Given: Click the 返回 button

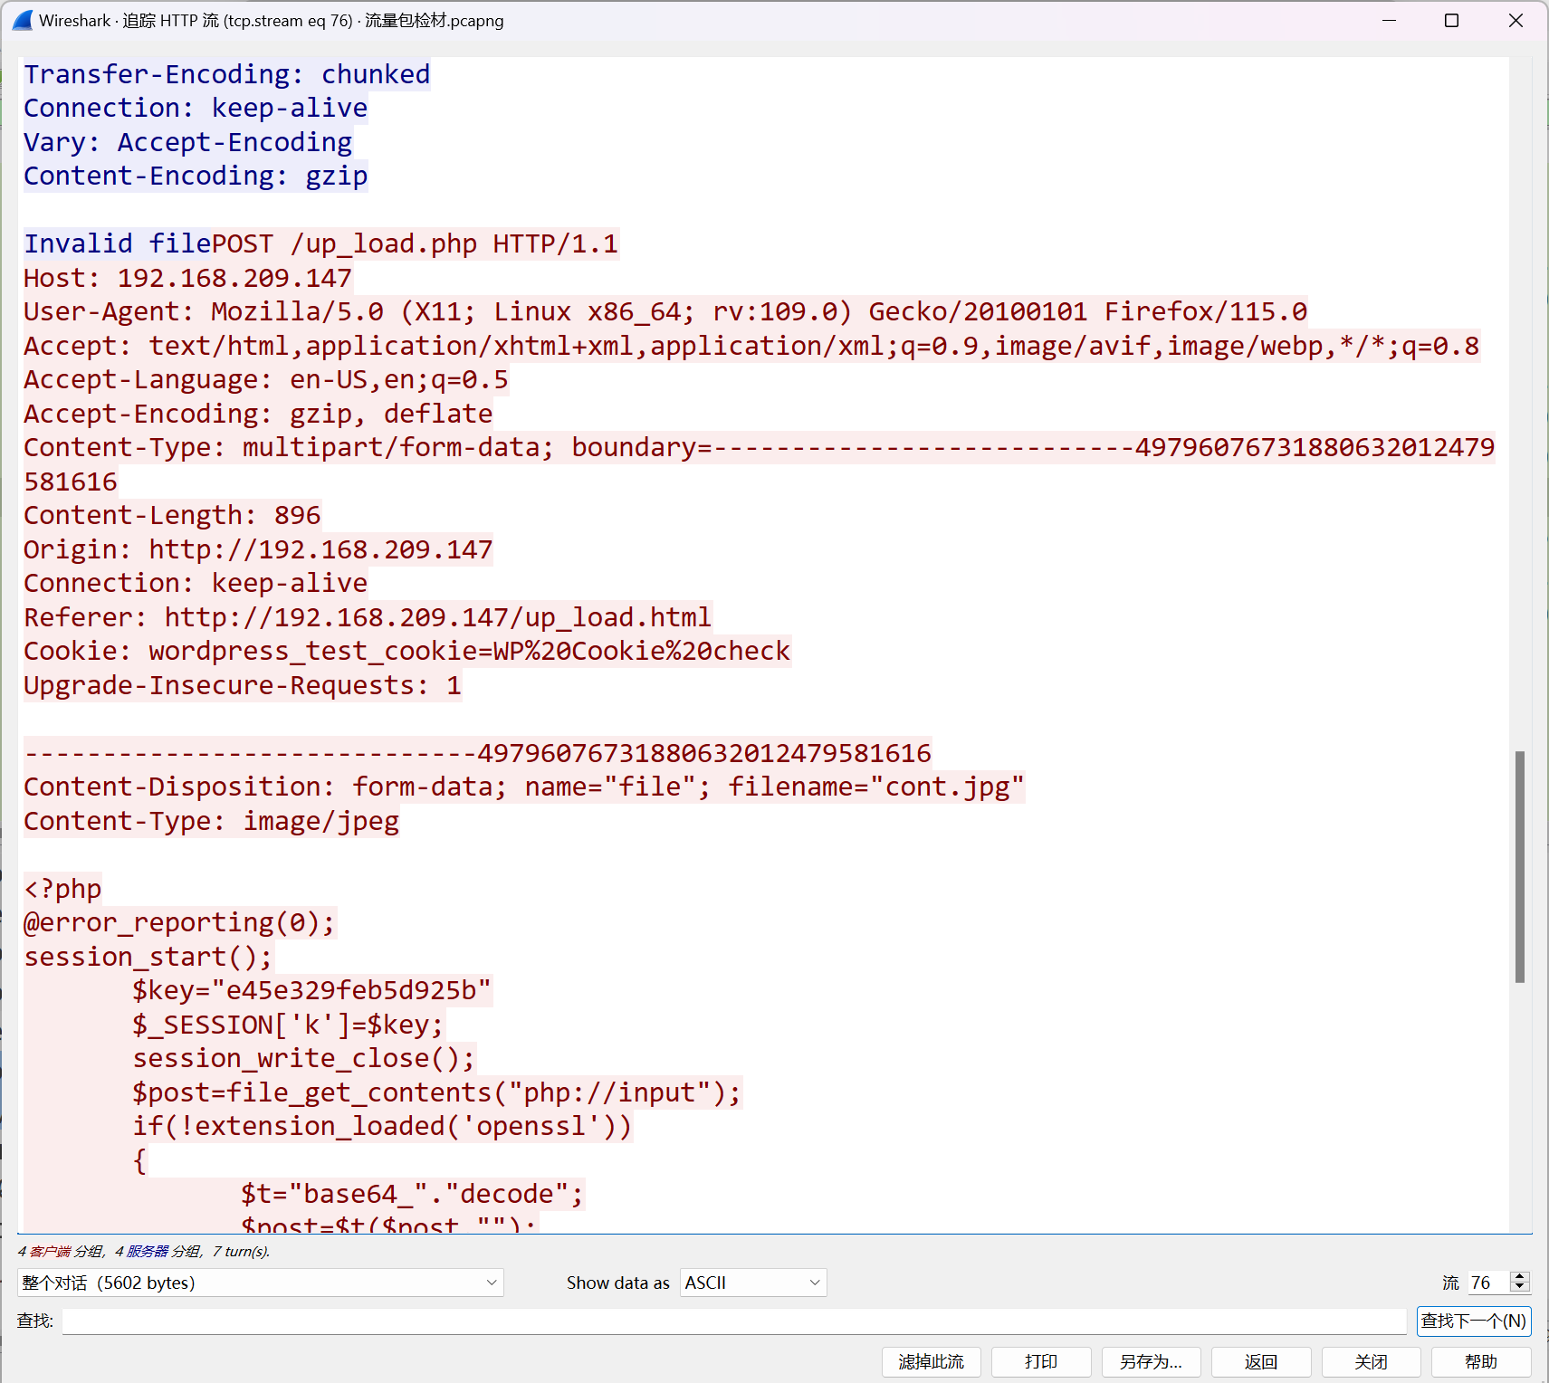Looking at the screenshot, I should tap(1261, 1361).
